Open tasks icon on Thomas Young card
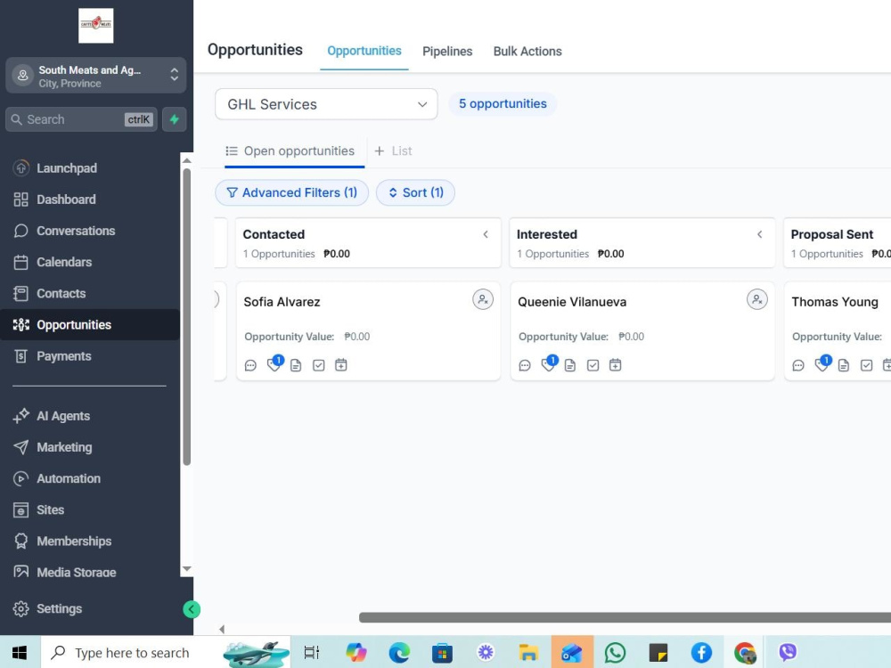The width and height of the screenshot is (891, 668). point(867,365)
